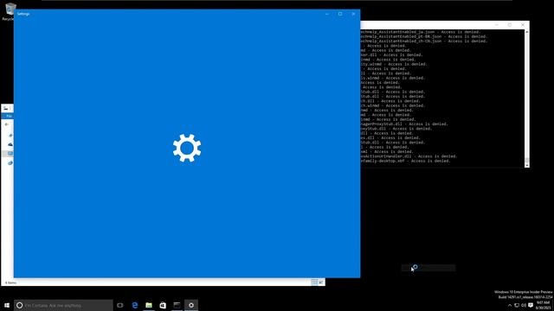Open the volume tray icon
This screenshot has height=311, width=554.
coord(524,305)
